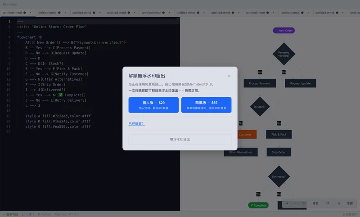The image size is (360, 217).
Task: Click the Delivered? decision diamond
Action: 279,176
